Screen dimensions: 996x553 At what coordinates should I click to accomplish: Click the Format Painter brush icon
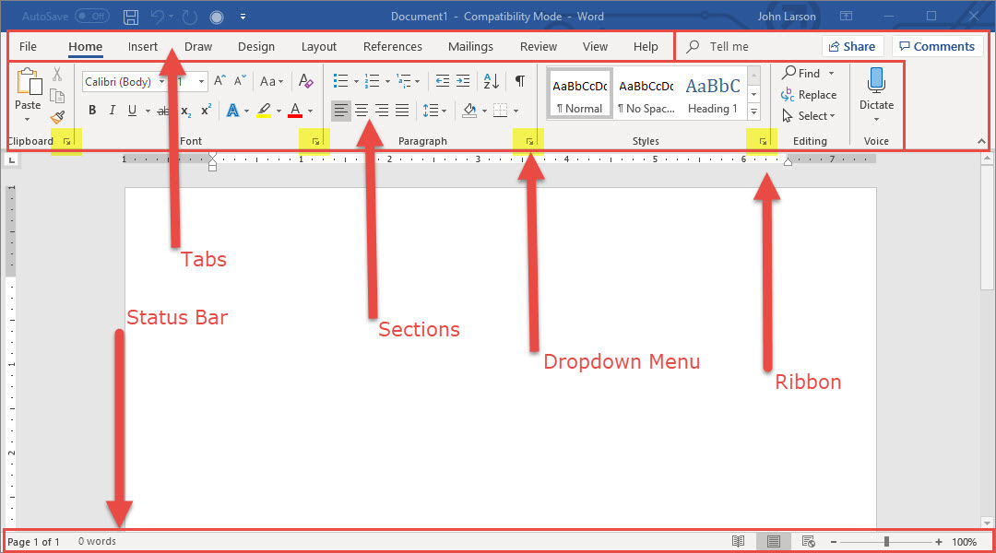[x=57, y=117]
